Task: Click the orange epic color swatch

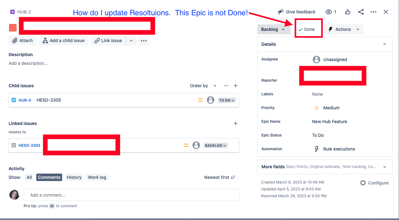Action: click(x=13, y=28)
